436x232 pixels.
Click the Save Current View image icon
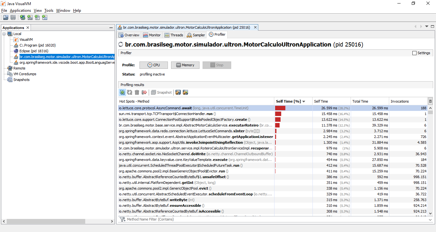(185, 92)
